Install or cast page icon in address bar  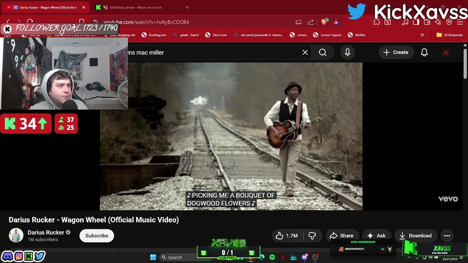299,22
